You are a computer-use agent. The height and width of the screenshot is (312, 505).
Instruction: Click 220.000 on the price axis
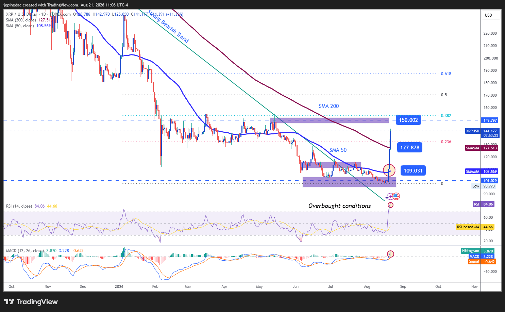tap(490, 33)
